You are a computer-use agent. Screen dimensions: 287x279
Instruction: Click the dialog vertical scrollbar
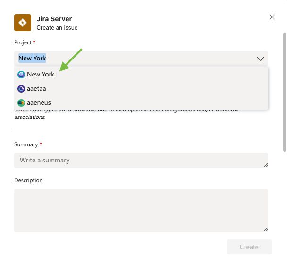point(285,92)
